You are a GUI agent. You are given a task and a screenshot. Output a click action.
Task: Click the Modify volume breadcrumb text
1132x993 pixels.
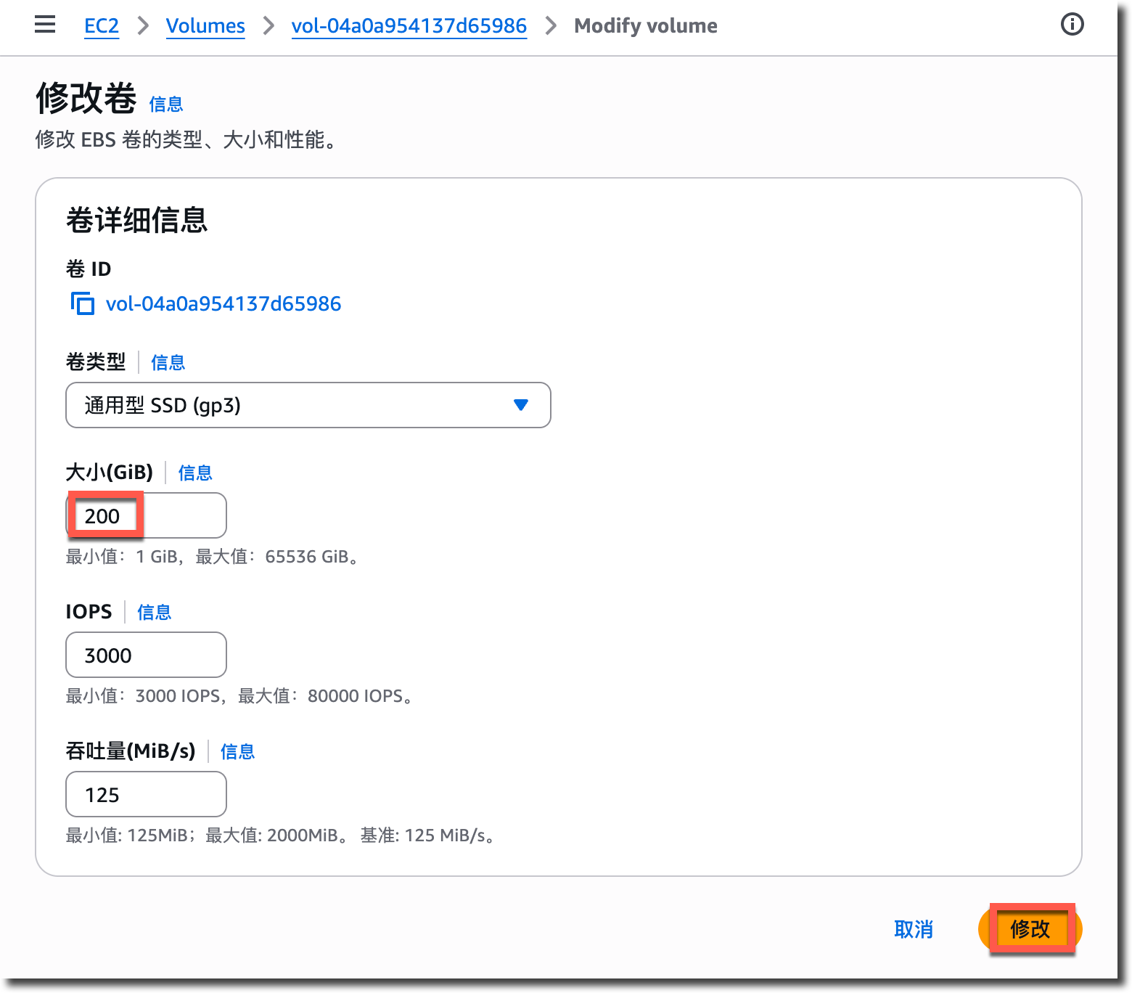pyautogui.click(x=645, y=26)
